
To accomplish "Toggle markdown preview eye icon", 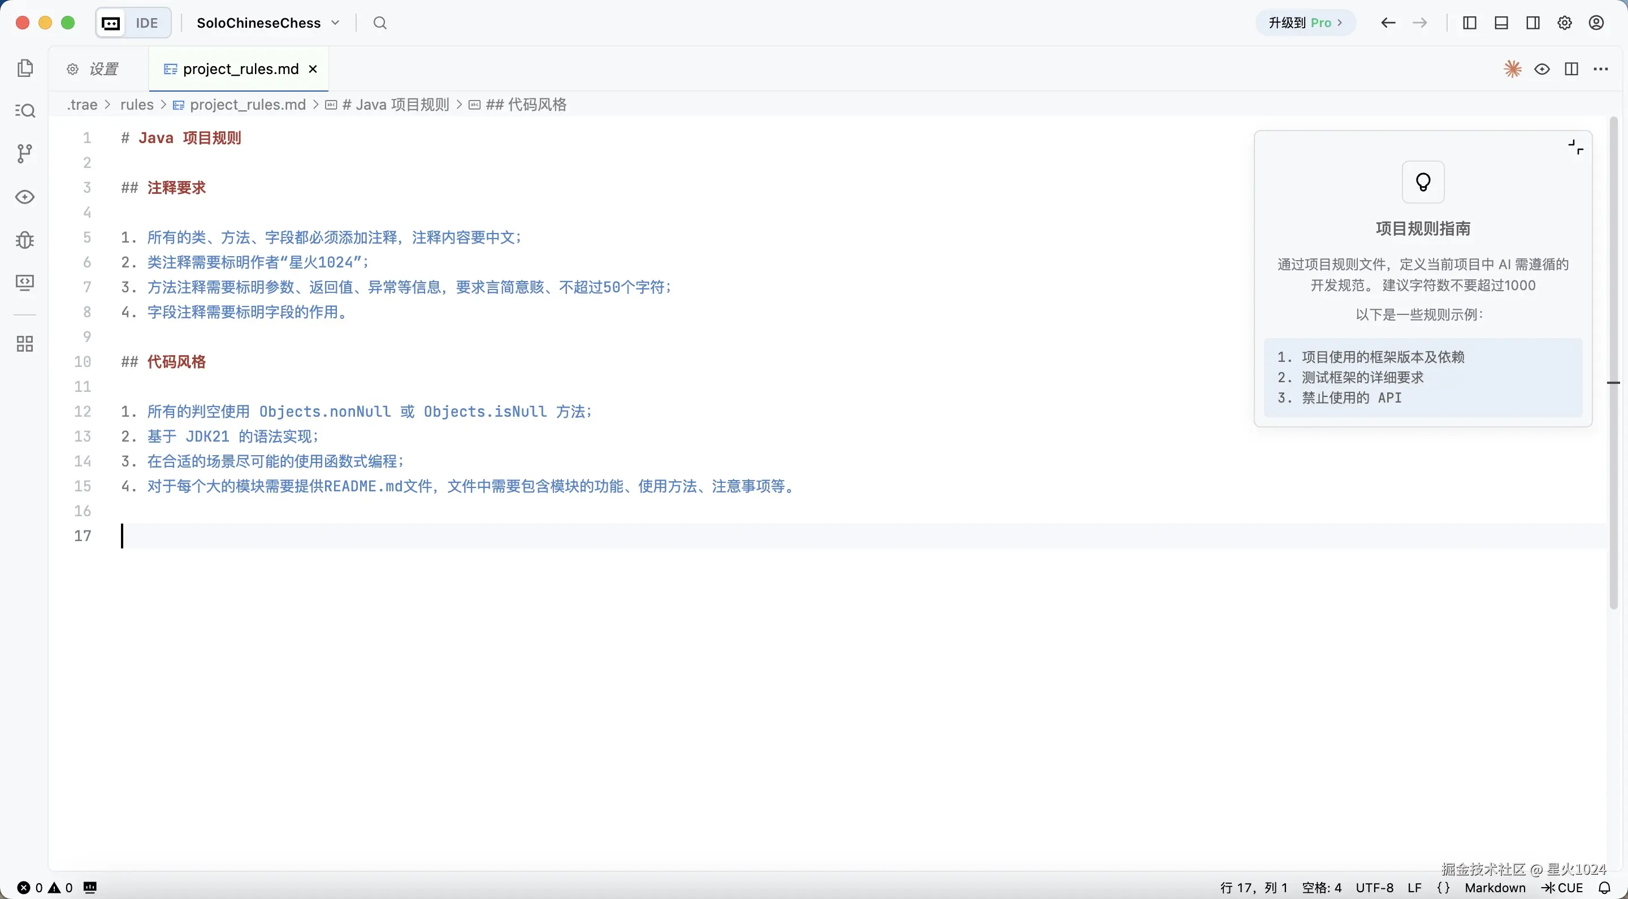I will click(1542, 69).
